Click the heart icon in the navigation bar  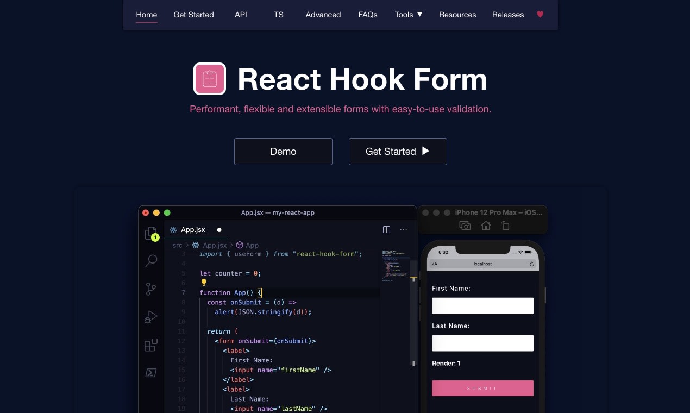tap(540, 15)
